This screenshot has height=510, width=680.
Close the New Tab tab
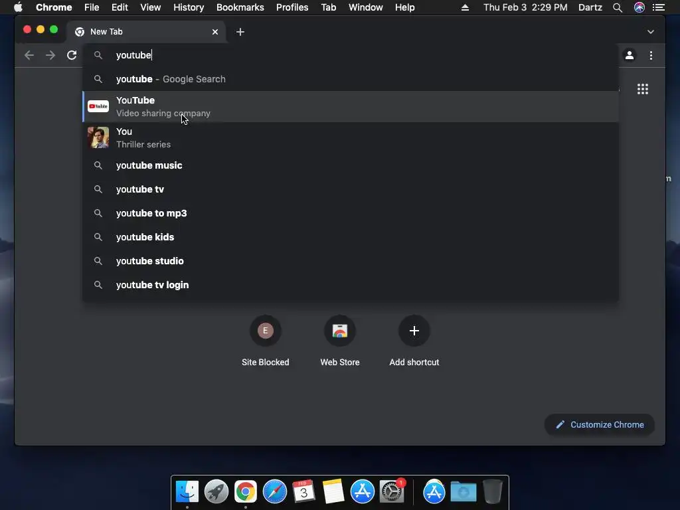215,32
